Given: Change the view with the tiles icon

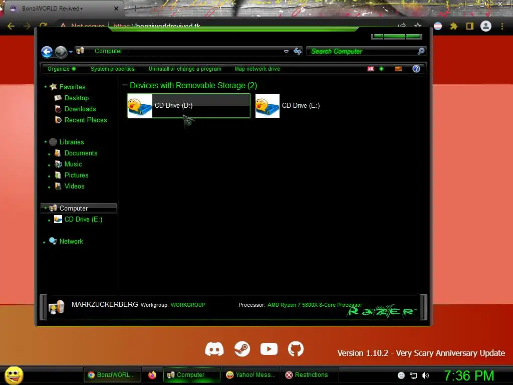Looking at the screenshot, I should click(x=371, y=69).
